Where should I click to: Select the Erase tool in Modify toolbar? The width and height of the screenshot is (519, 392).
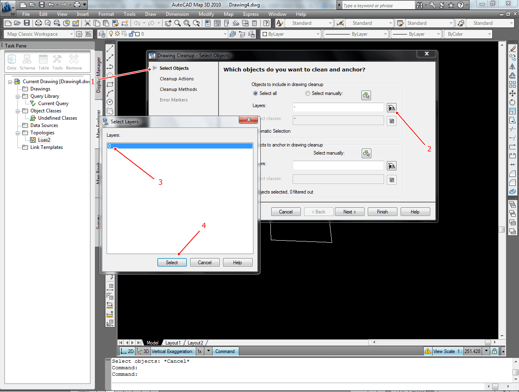513,49
